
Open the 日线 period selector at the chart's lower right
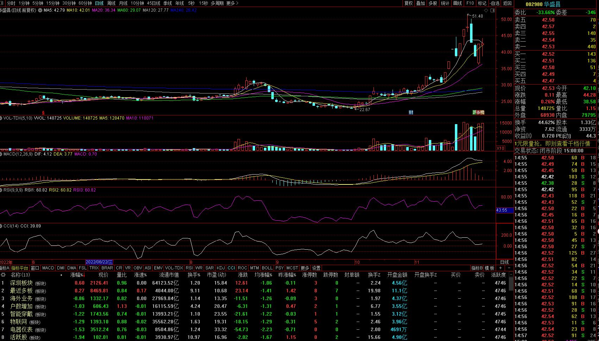pos(505,262)
